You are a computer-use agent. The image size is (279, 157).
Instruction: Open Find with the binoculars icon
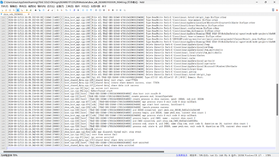[36, 10]
